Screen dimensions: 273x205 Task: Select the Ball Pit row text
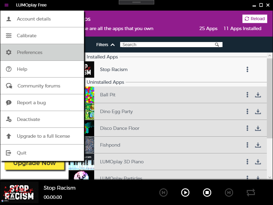(107, 95)
